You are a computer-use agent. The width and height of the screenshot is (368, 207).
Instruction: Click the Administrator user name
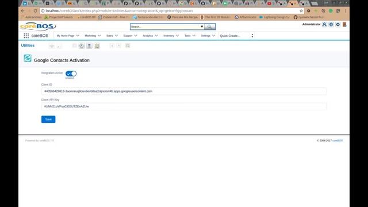click(x=311, y=24)
